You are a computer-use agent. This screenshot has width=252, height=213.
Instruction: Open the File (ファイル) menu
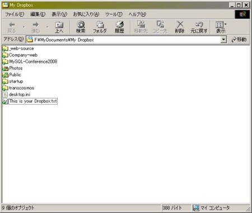15,14
